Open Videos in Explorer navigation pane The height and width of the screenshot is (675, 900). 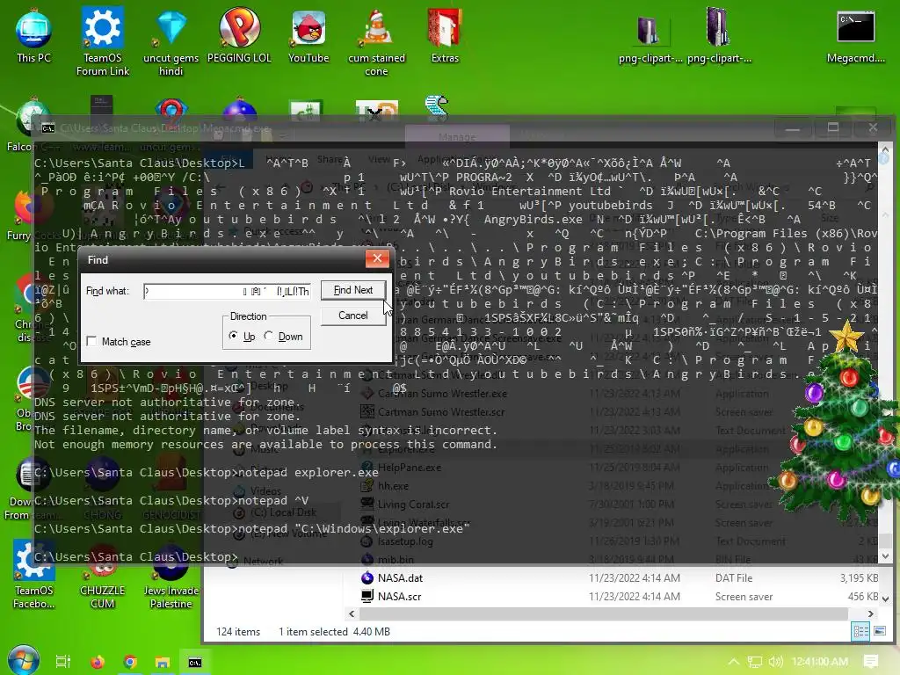click(x=265, y=491)
